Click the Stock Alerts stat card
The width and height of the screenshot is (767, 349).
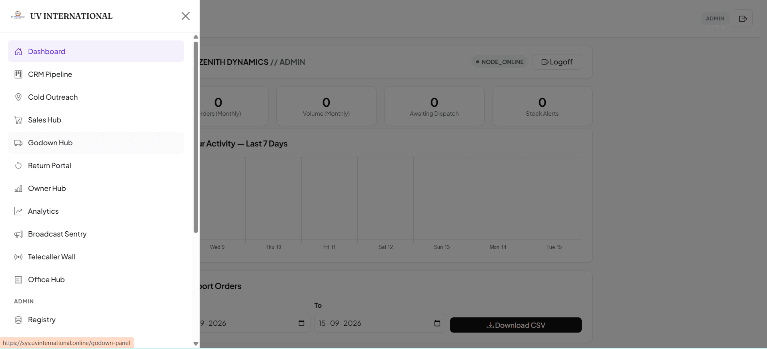point(542,106)
